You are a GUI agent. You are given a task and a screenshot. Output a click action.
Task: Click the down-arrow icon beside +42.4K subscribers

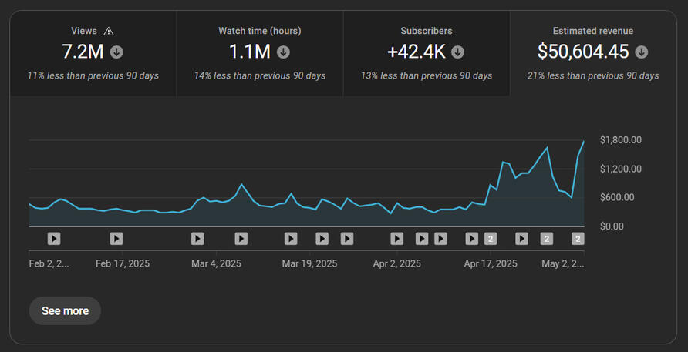457,52
